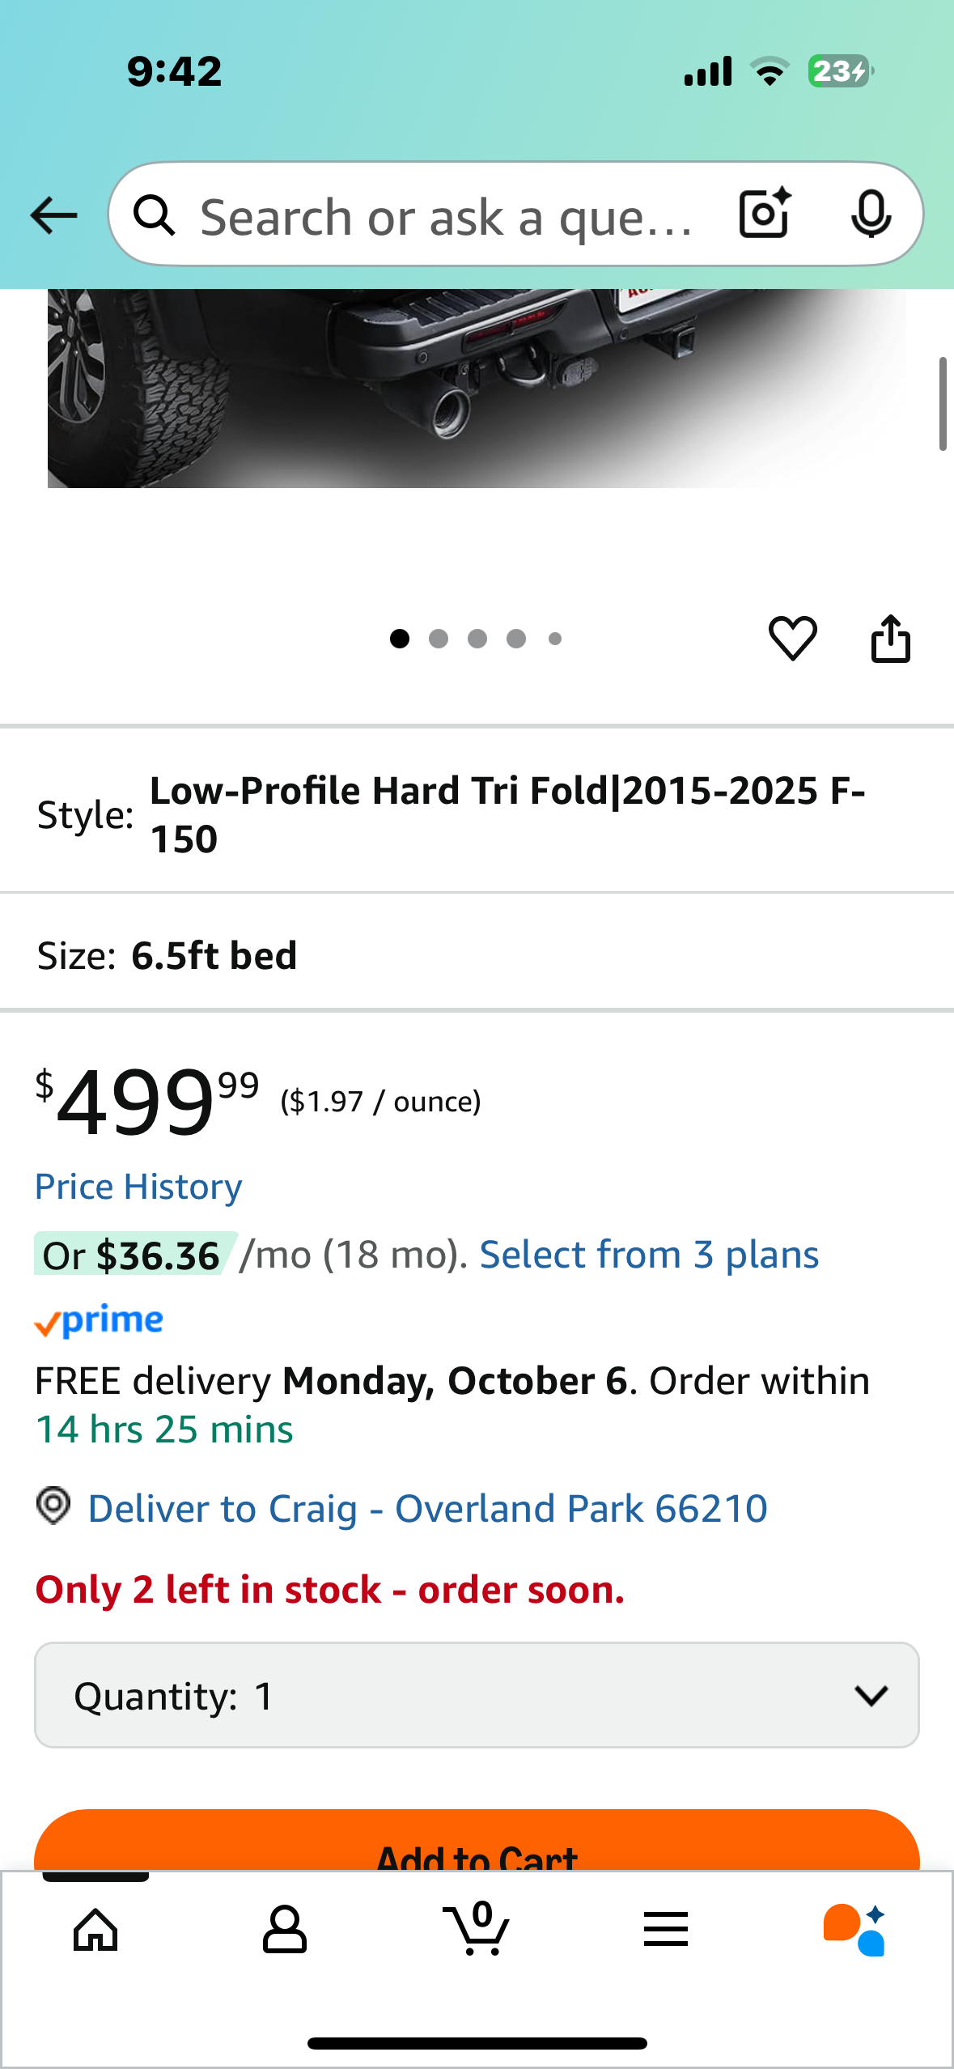This screenshot has height=2069, width=954.
Task: Tap Select from 3 plans link
Action: pos(649,1255)
